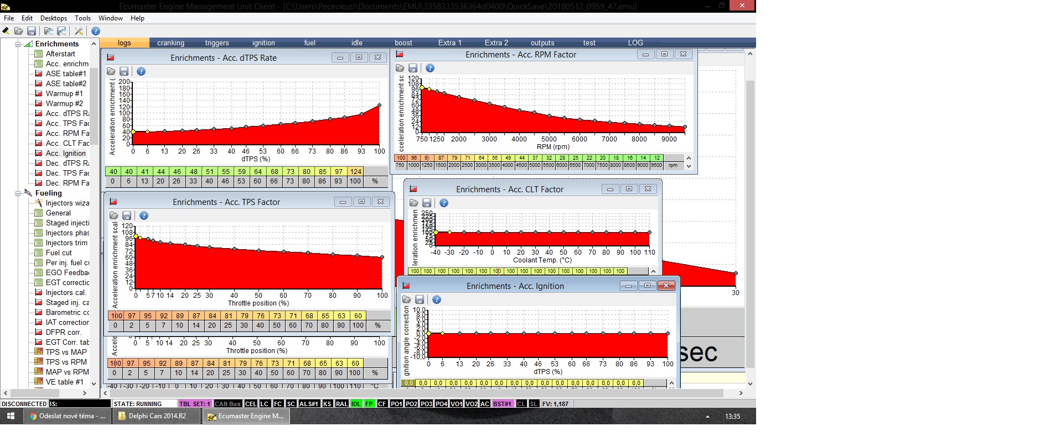The image size is (1055, 442).
Task: Switch to the ignition desktop tab
Action: (x=263, y=43)
